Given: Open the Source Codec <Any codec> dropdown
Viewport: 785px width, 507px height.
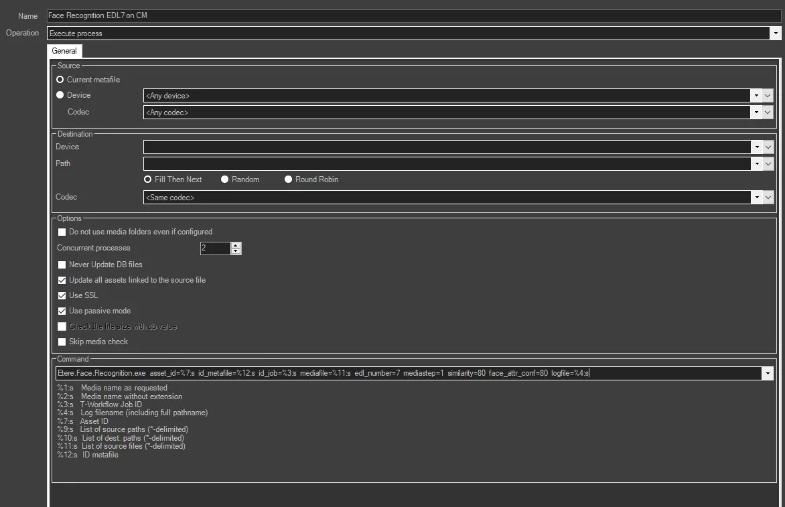Looking at the screenshot, I should click(756, 113).
